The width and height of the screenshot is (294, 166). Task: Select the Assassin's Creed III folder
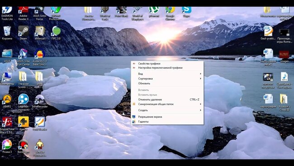tap(284, 103)
